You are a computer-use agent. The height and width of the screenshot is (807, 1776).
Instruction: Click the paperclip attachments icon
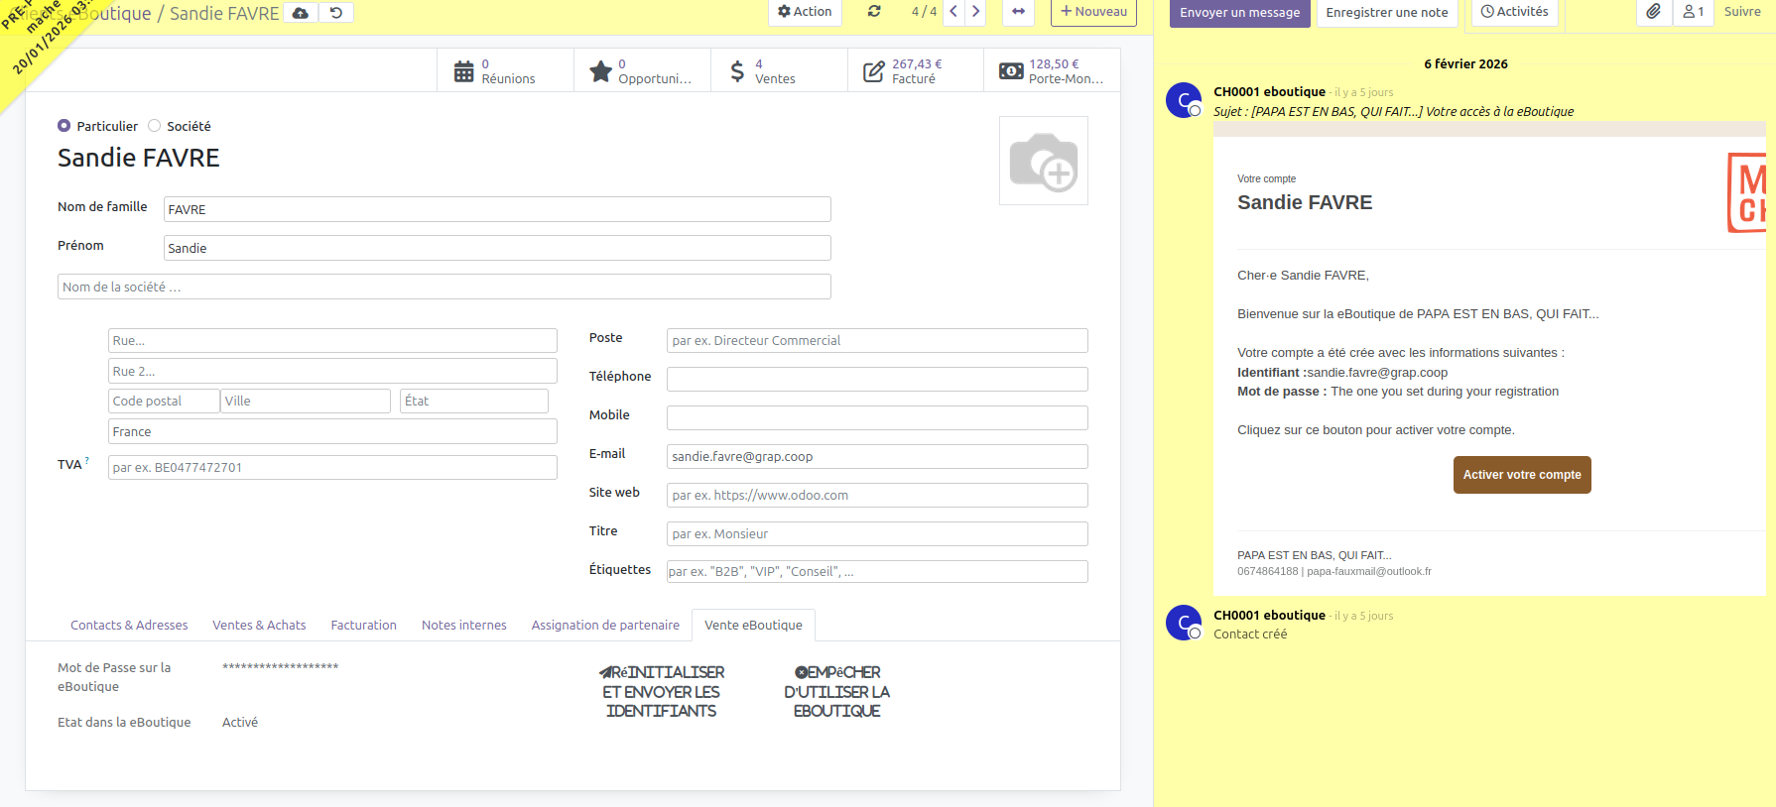[x=1653, y=12]
